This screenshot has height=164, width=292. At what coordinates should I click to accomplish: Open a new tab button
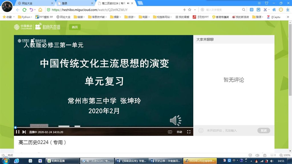(140, 3)
